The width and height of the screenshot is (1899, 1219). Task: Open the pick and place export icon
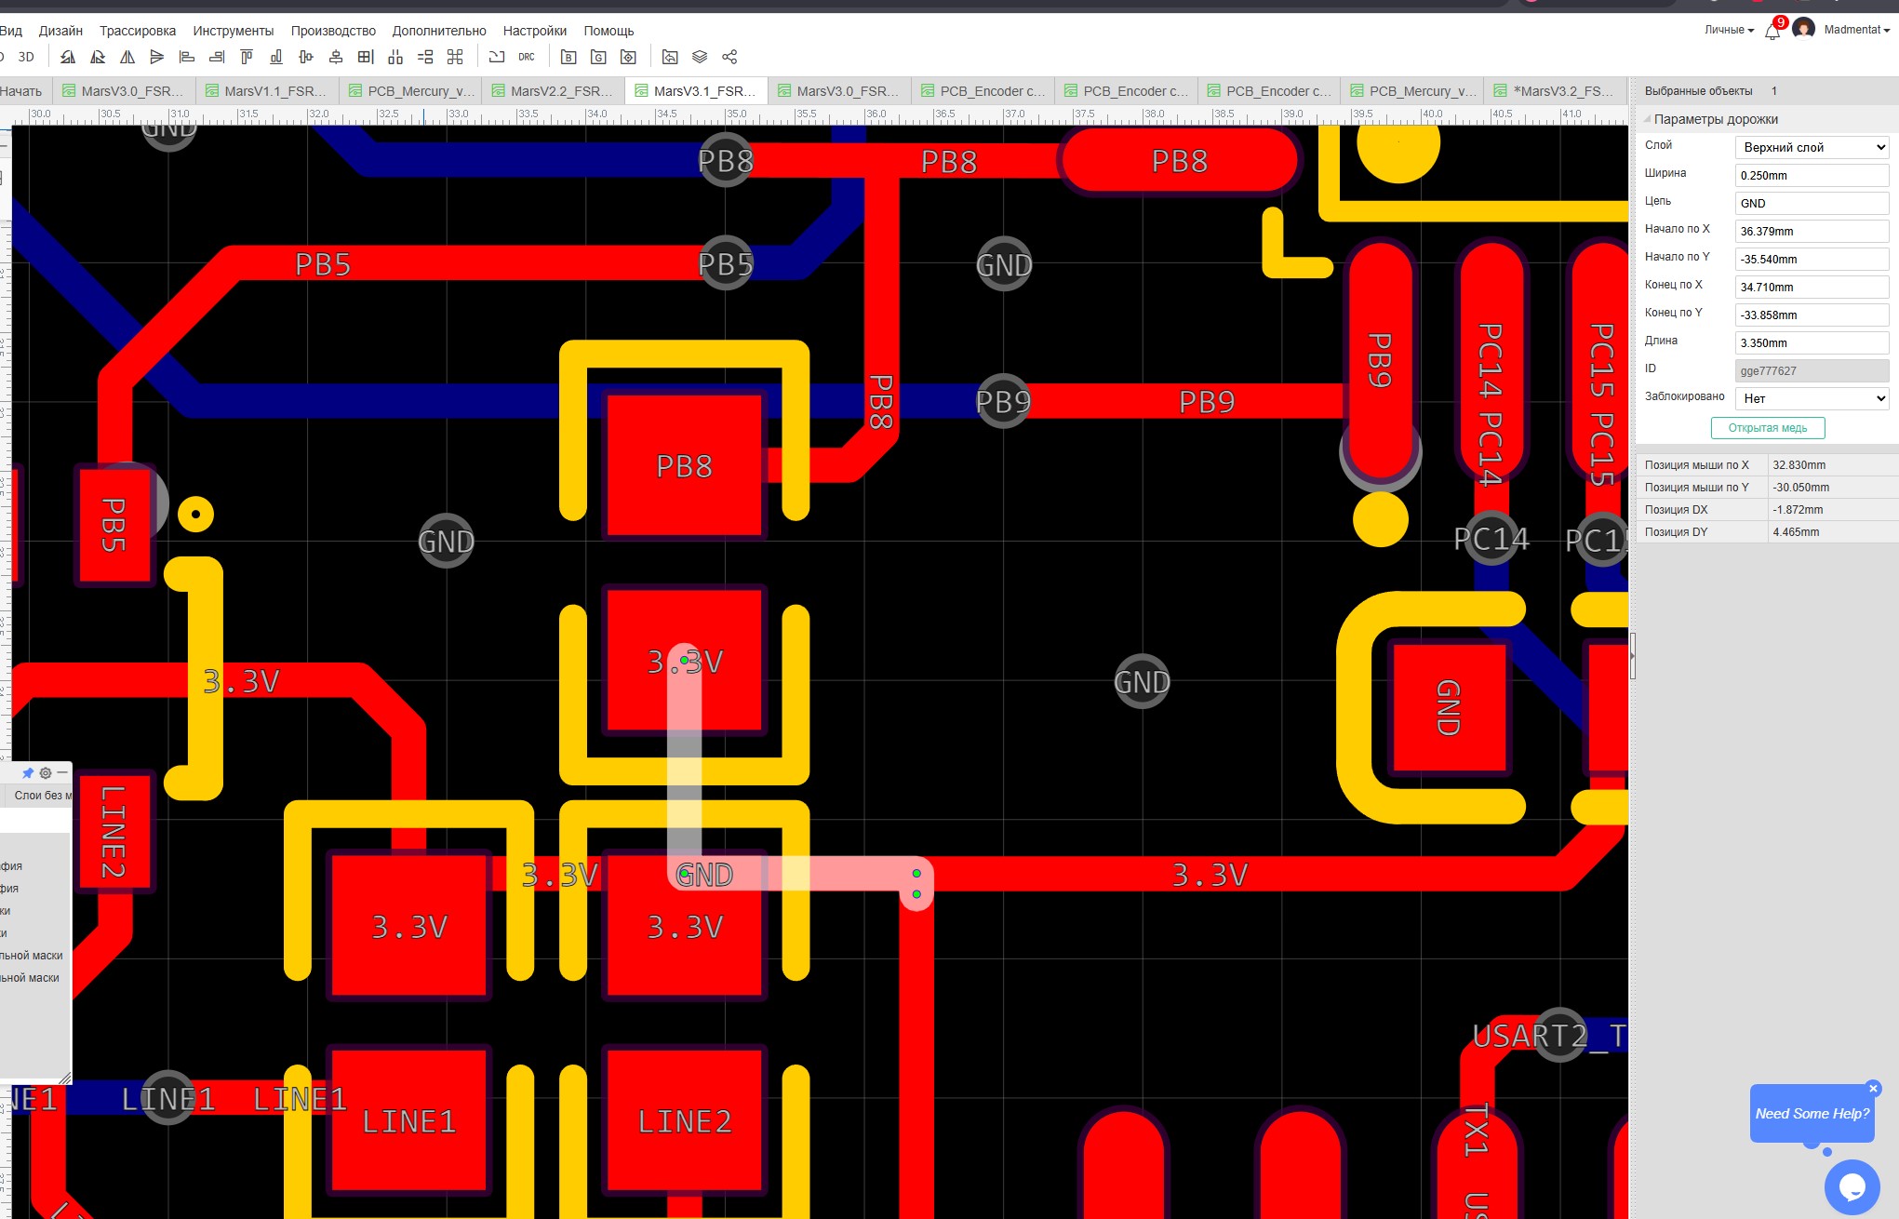tap(628, 57)
